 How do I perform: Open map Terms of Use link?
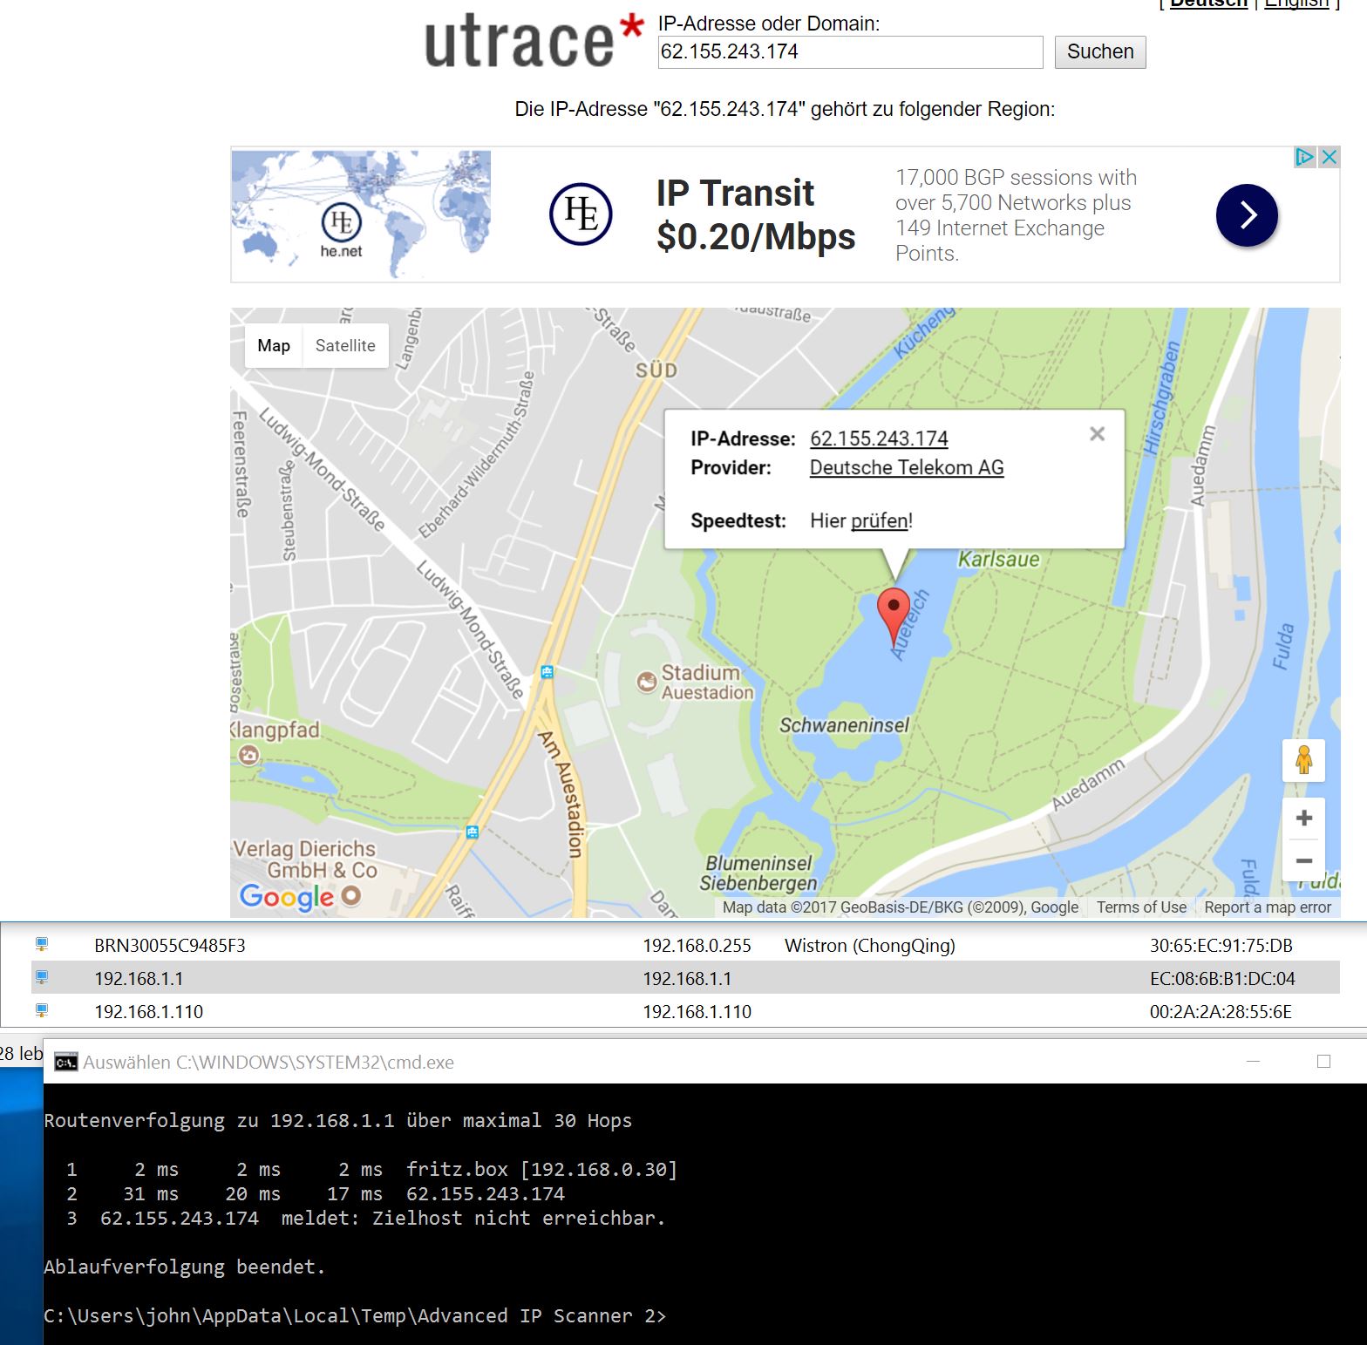click(1141, 907)
